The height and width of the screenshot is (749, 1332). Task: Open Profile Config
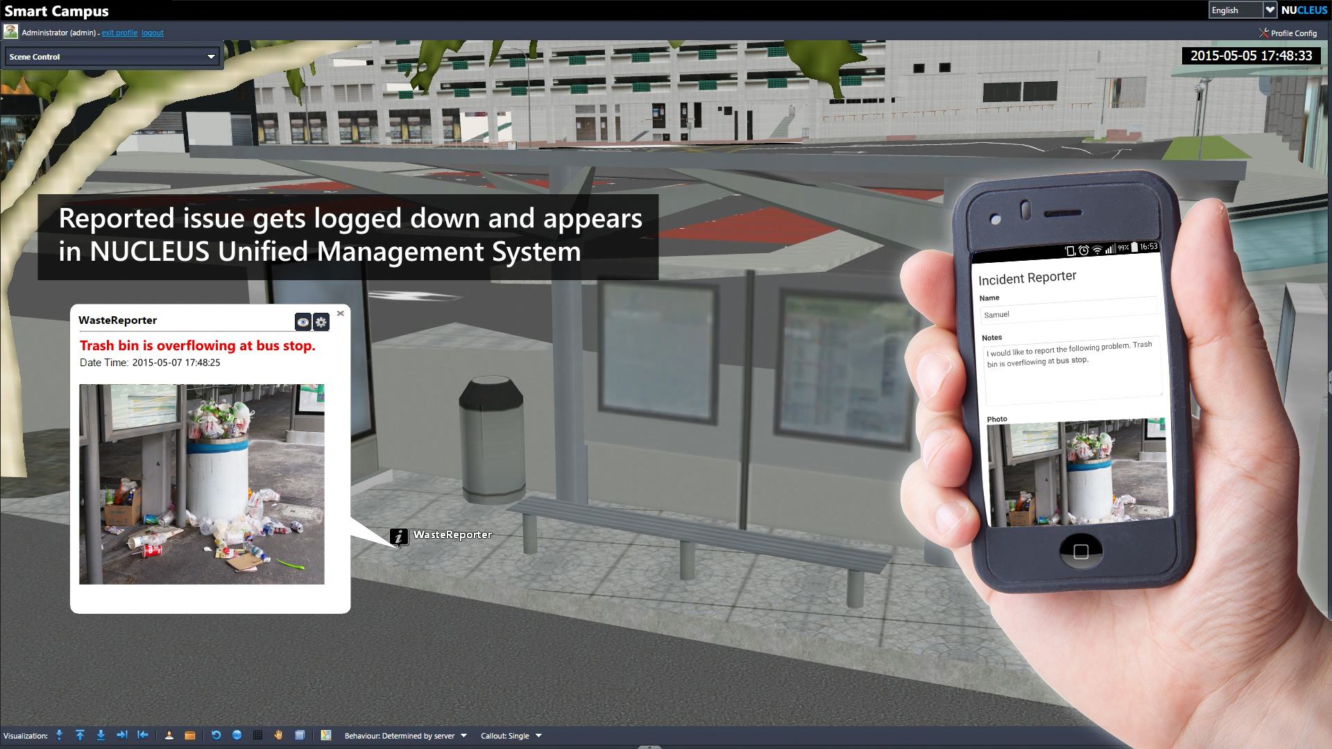[1288, 33]
